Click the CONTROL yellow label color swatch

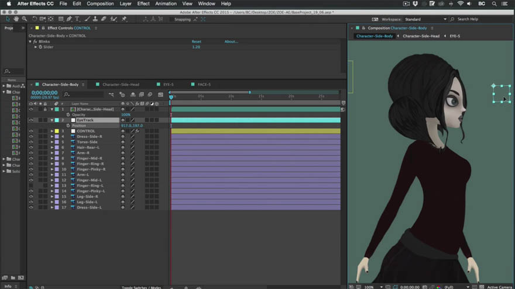pos(57,131)
